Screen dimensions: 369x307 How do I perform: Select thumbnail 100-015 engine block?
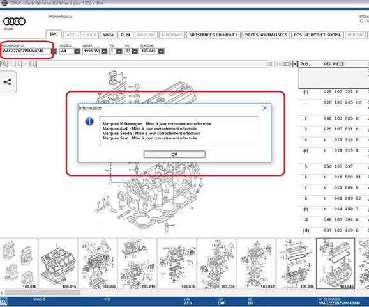[x=58, y=264]
